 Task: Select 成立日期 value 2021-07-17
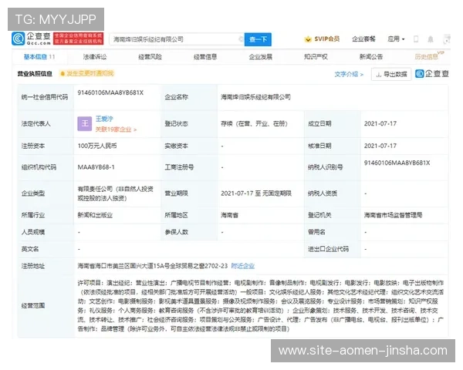coord(380,123)
